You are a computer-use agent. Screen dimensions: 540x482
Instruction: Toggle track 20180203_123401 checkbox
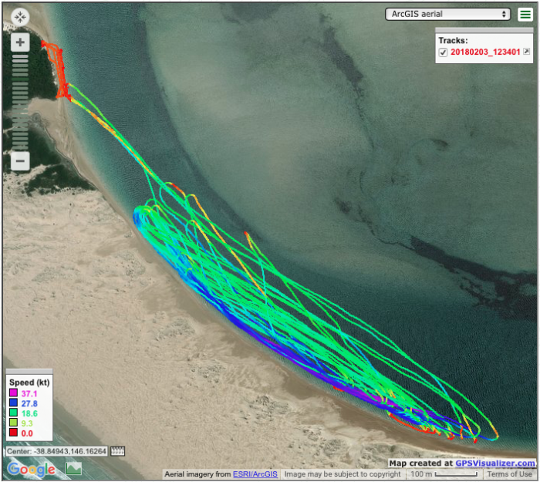coord(443,52)
